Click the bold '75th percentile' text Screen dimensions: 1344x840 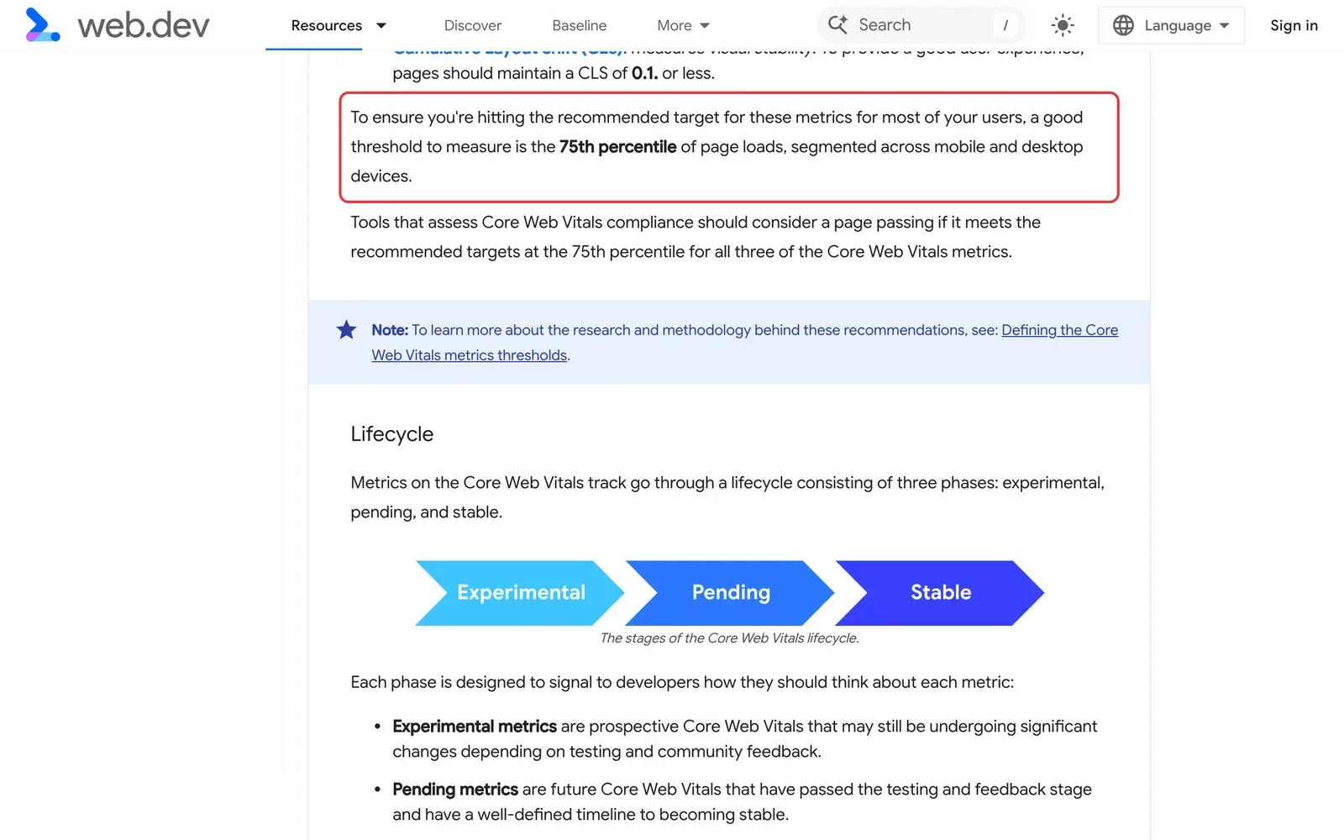(618, 147)
